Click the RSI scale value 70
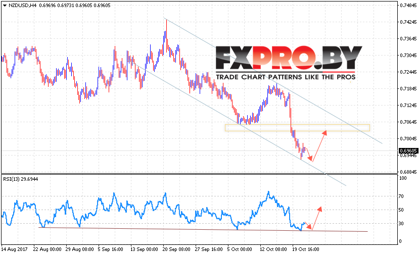 coord(401,196)
